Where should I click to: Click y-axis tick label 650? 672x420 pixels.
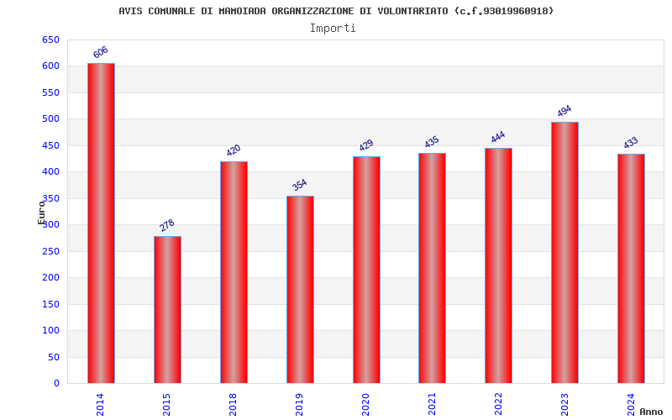point(50,39)
